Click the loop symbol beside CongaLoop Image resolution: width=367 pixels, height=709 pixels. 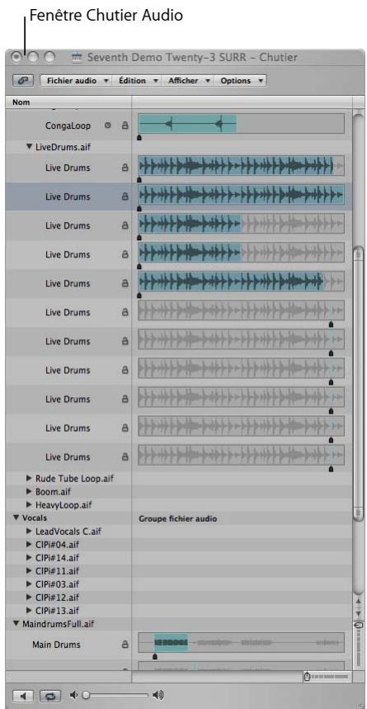(107, 125)
